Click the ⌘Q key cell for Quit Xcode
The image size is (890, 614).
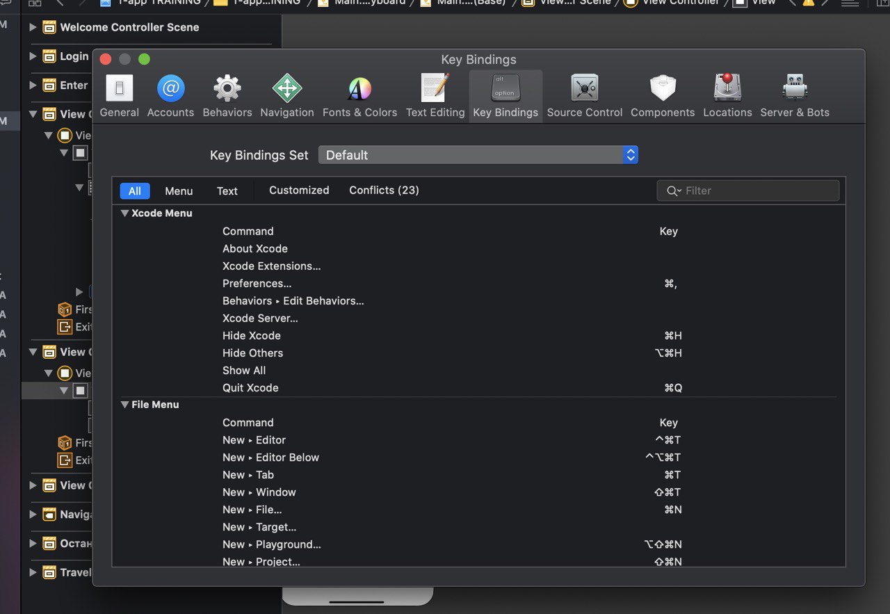[673, 388]
